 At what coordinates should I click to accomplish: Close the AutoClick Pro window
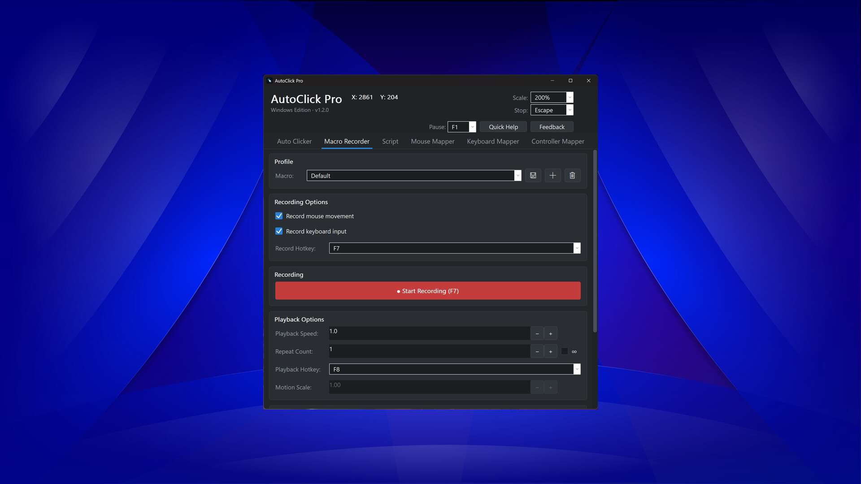click(588, 81)
